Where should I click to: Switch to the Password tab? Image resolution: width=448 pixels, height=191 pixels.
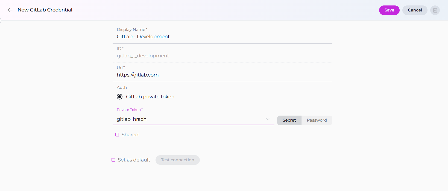click(x=317, y=120)
